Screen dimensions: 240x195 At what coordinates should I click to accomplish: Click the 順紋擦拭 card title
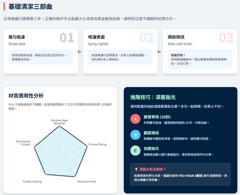(x=176, y=37)
